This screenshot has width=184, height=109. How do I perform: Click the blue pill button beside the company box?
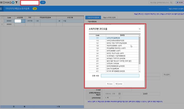click(x=43, y=2)
